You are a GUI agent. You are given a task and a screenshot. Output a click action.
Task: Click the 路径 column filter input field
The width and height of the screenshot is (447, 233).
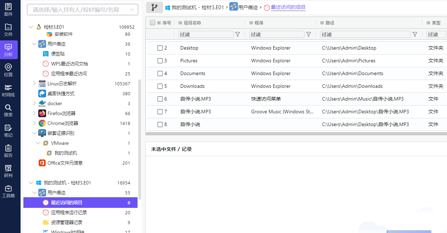click(365, 34)
